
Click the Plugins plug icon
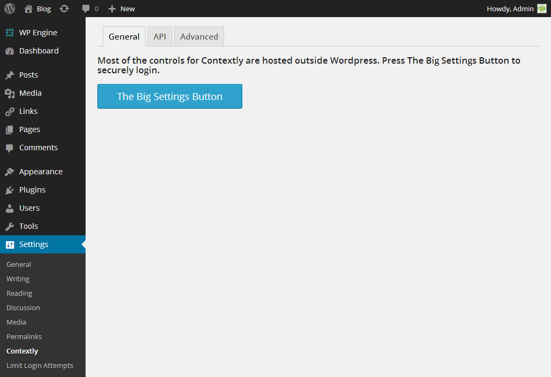(x=10, y=190)
